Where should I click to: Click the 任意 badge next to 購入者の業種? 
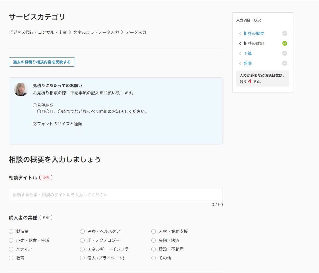pos(46,217)
